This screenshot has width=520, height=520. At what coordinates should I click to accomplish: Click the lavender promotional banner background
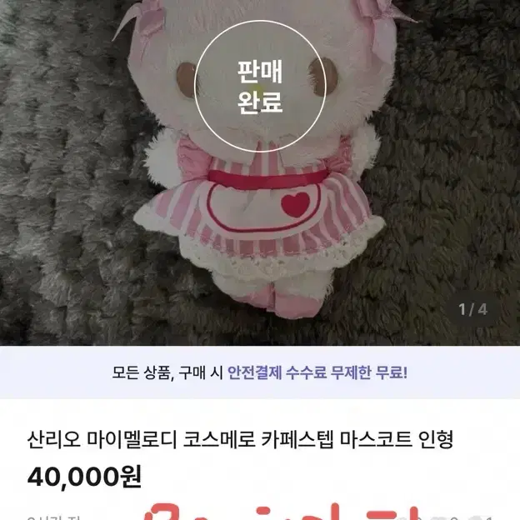[260, 372]
